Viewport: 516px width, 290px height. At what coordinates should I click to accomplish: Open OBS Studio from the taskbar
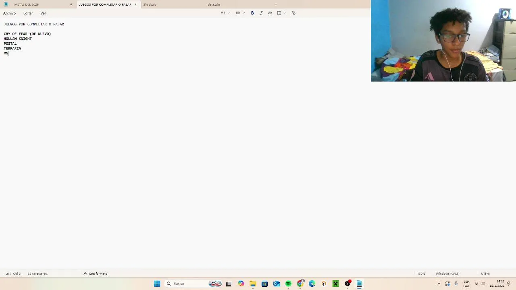pos(347,284)
